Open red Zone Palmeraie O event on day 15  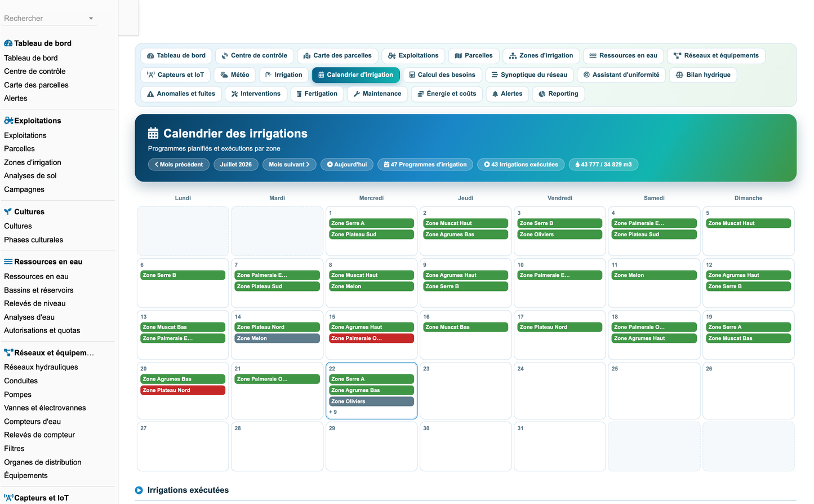(371, 338)
